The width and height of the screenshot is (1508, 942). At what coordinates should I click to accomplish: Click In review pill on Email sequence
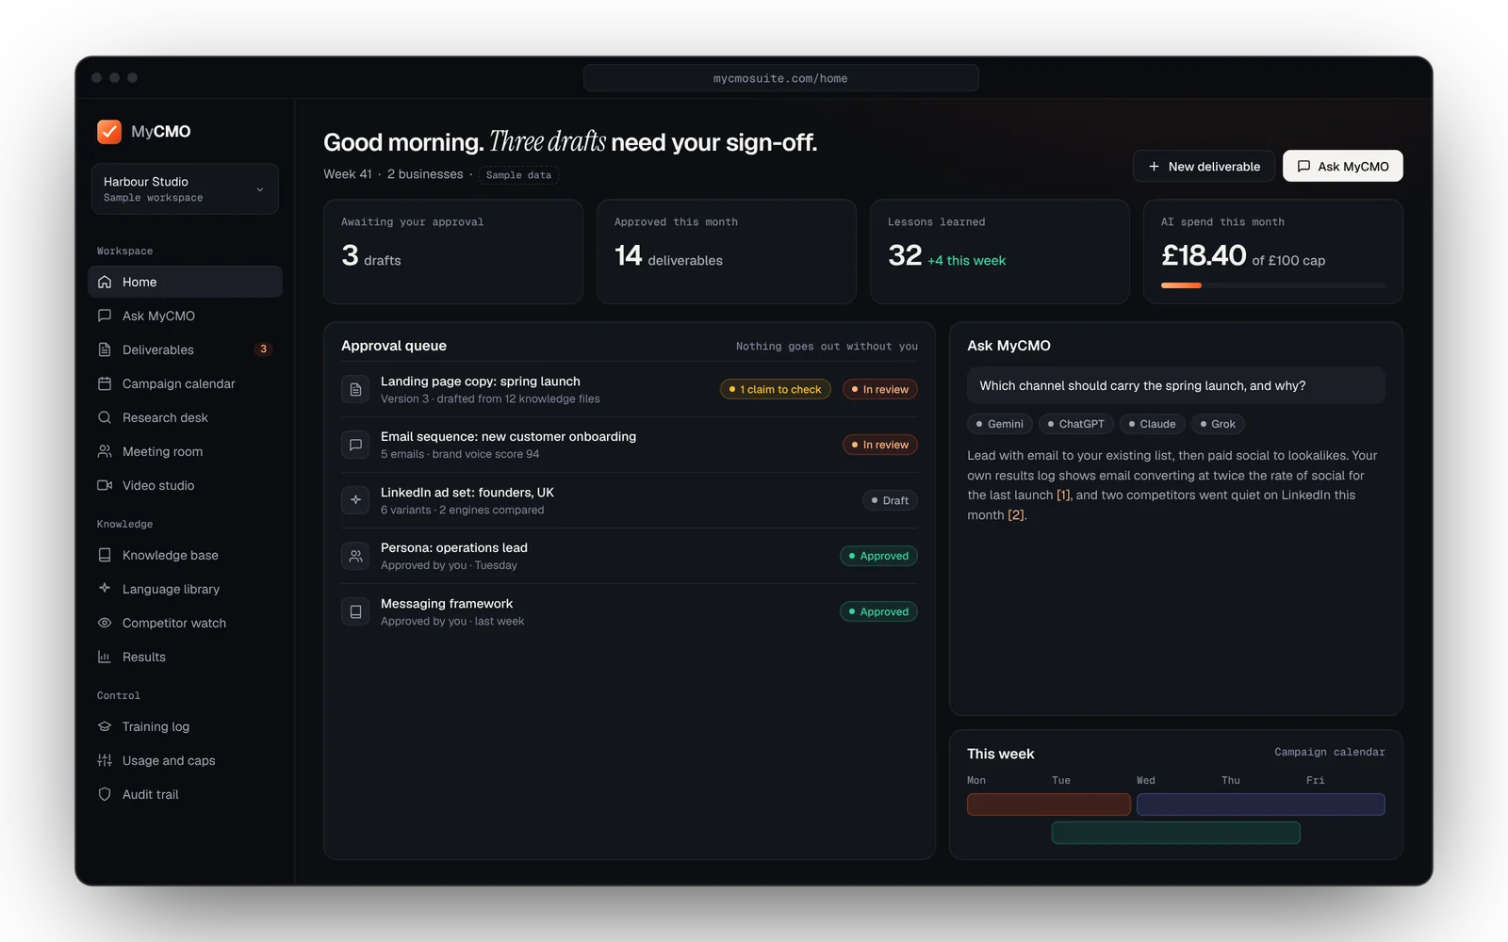[879, 445]
